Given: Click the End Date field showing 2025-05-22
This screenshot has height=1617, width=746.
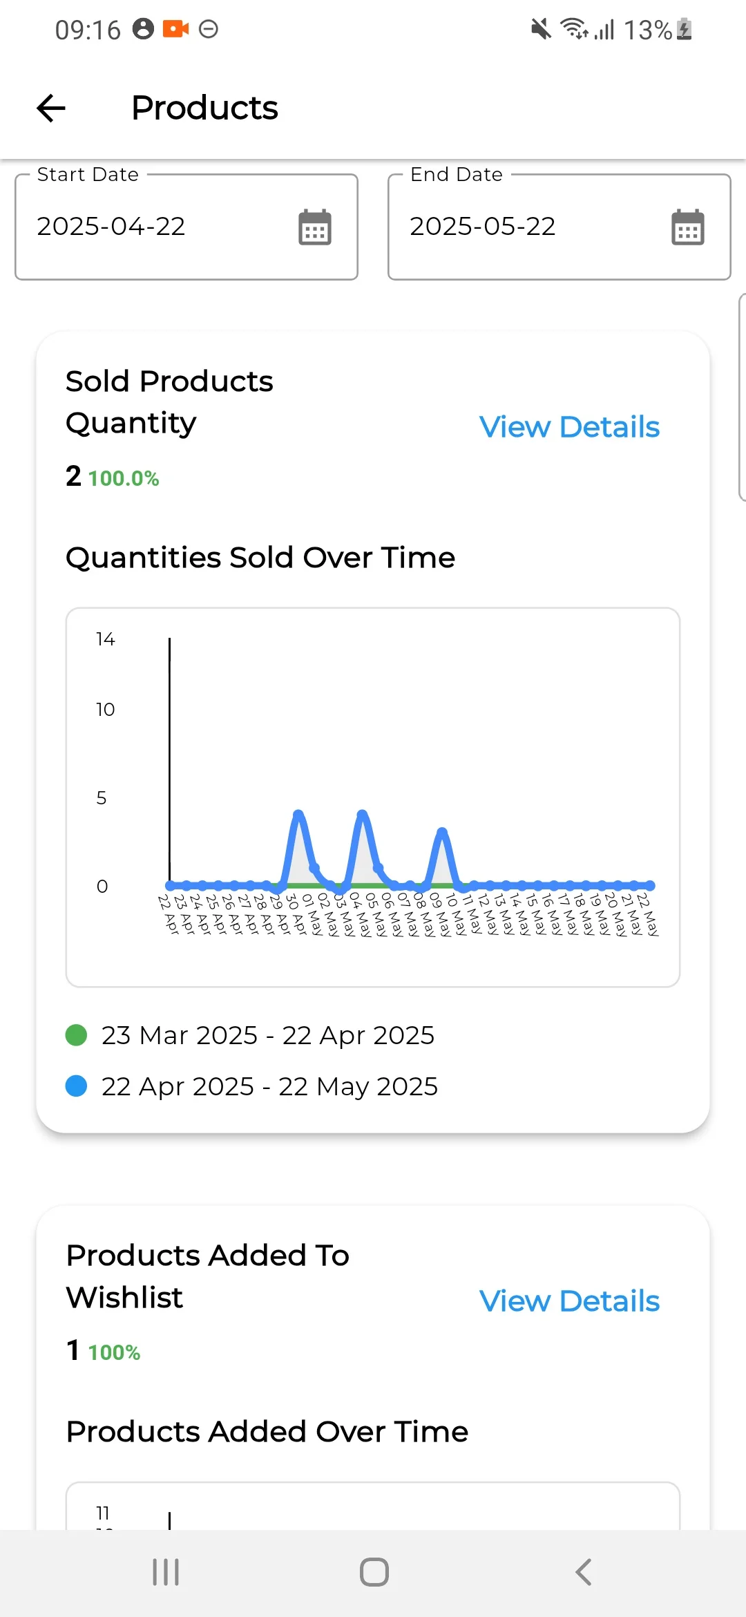Looking at the screenshot, I should (x=532, y=227).
